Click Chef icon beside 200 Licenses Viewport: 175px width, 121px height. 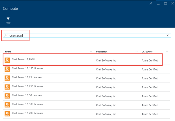click(x=7, y=113)
